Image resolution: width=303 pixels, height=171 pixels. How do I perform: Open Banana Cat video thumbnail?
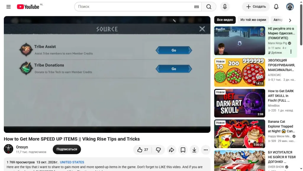239,134
